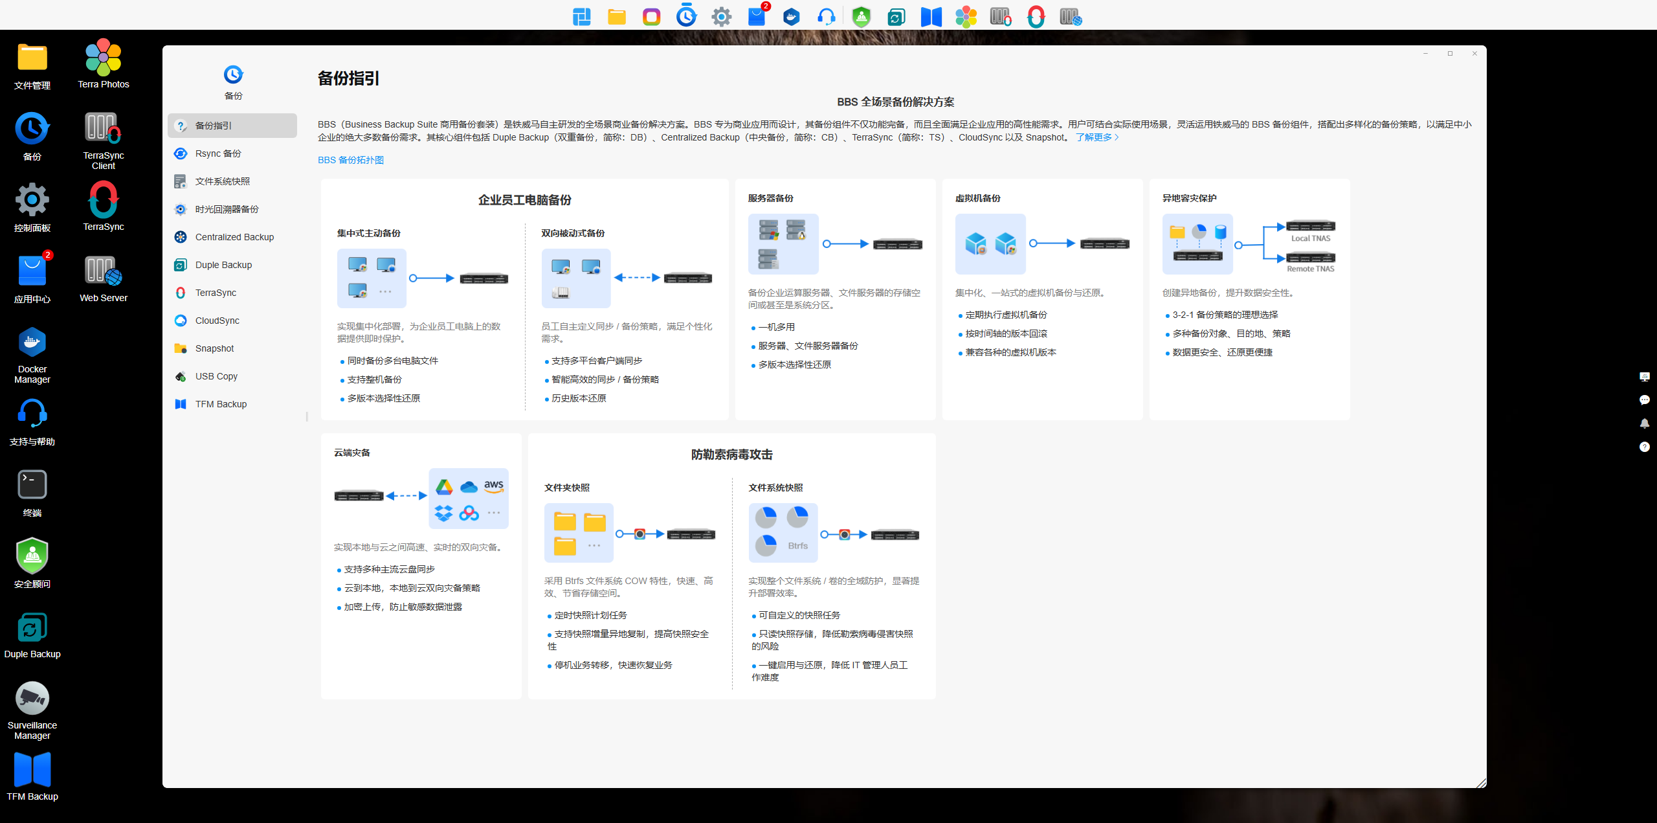Open the Docker whale icon in the top dock
This screenshot has width=1657, height=823.
tap(791, 16)
